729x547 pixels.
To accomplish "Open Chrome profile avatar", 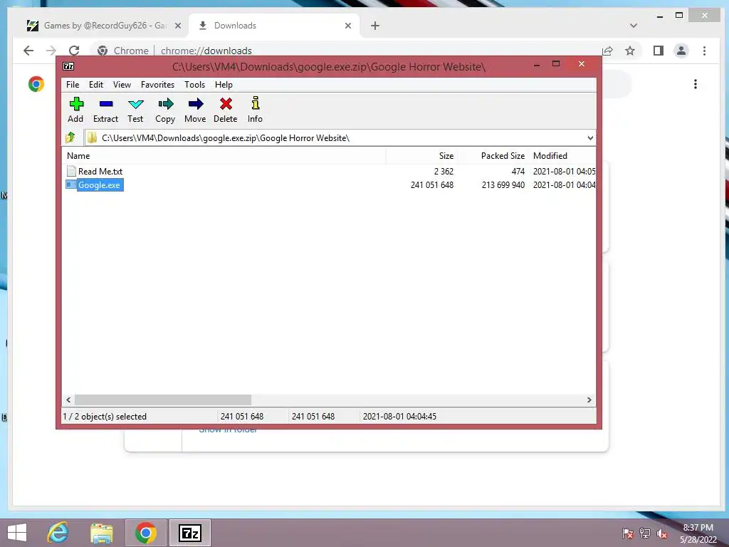I will click(x=681, y=51).
